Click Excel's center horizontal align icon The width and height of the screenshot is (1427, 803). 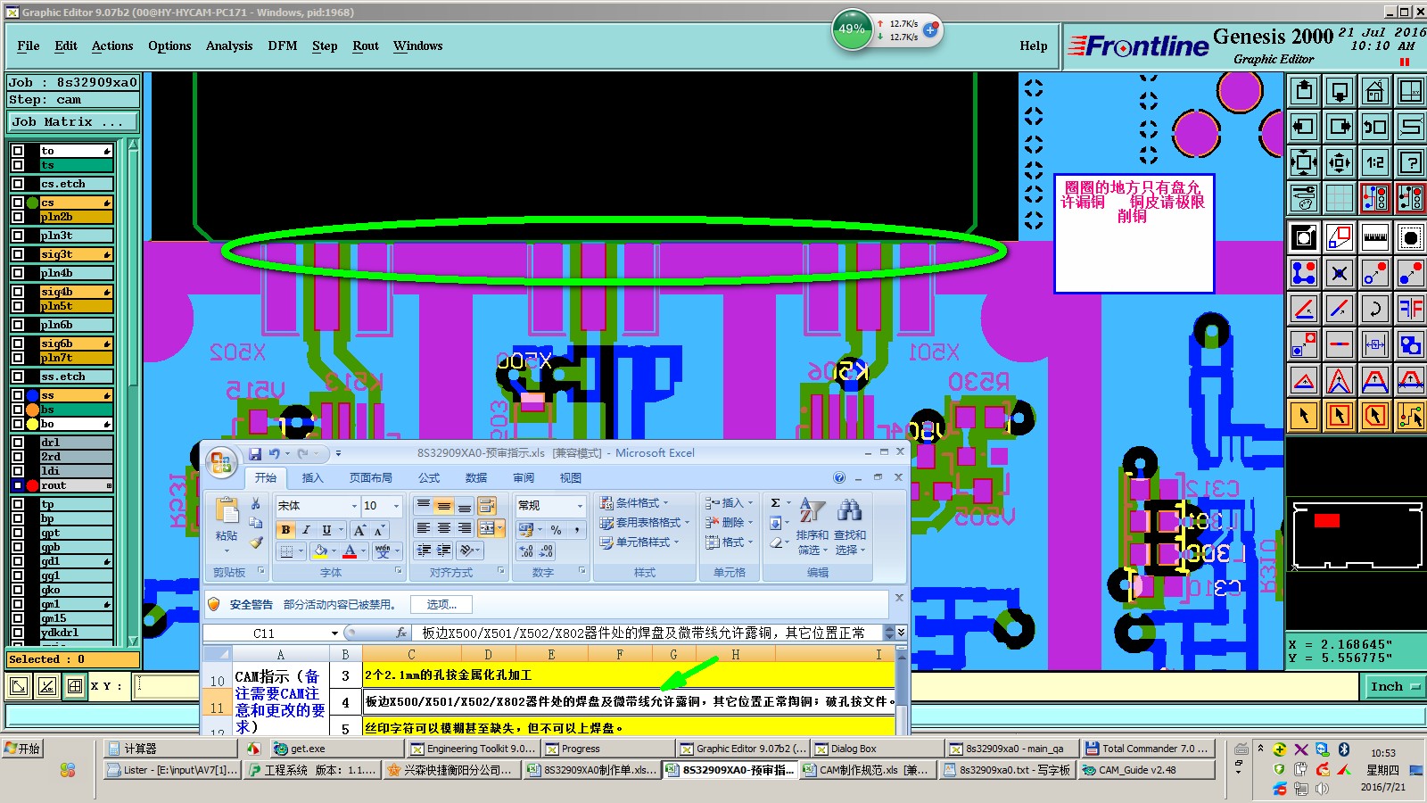pos(443,528)
